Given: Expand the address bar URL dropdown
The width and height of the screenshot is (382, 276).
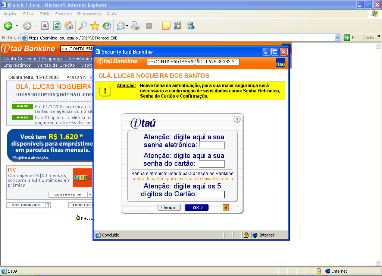Looking at the screenshot, I should click(338, 38).
